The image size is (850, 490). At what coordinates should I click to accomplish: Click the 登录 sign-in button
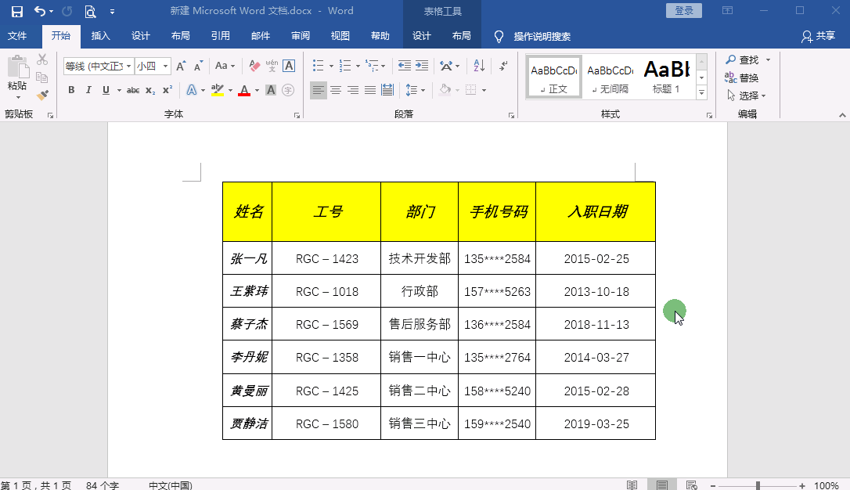pyautogui.click(x=683, y=10)
